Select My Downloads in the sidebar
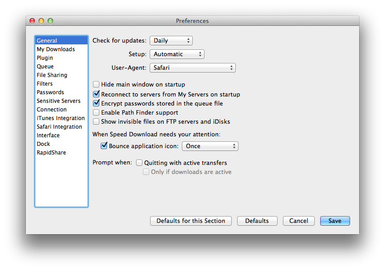This screenshot has height=270, width=385. pyautogui.click(x=56, y=49)
